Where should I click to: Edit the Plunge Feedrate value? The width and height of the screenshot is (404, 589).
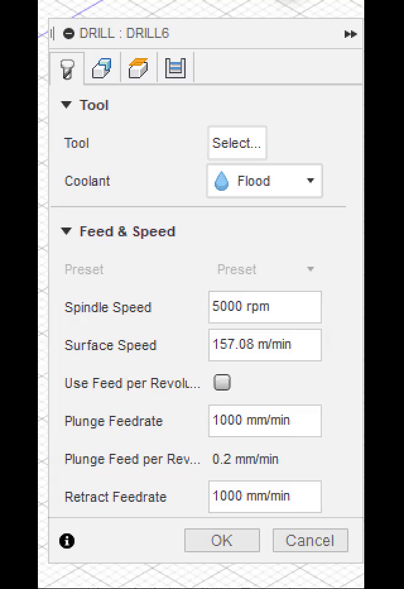click(x=264, y=421)
